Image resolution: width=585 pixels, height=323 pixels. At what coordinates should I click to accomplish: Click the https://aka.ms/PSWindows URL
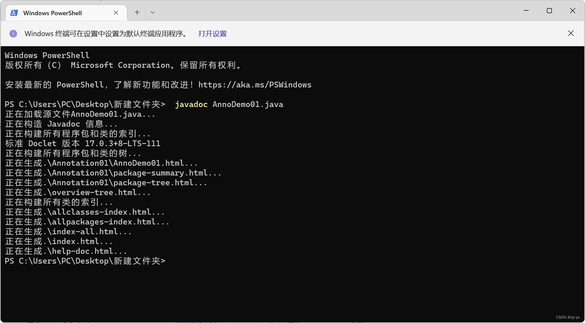point(255,85)
